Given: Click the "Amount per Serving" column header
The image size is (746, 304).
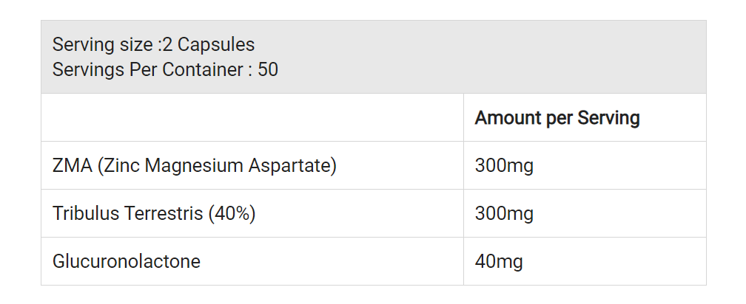Looking at the screenshot, I should [x=557, y=118].
